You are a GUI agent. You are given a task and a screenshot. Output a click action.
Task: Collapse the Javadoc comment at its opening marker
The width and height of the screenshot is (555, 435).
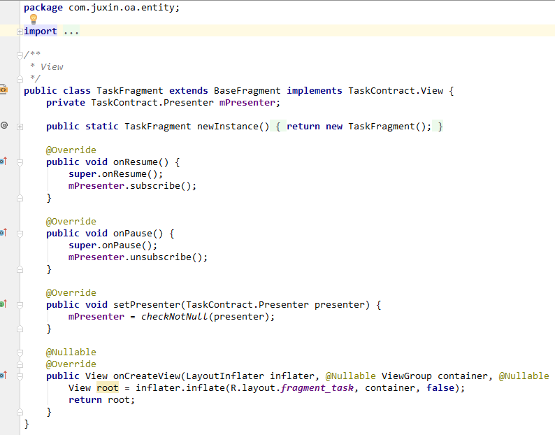point(20,55)
